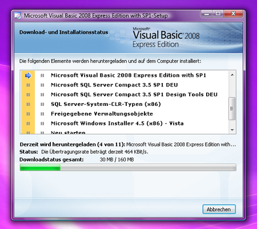This screenshot has width=257, height=229.
Task: Click the 'Derzeit wird heruntergeladen (4 von 11)' label
Action: tap(73, 144)
